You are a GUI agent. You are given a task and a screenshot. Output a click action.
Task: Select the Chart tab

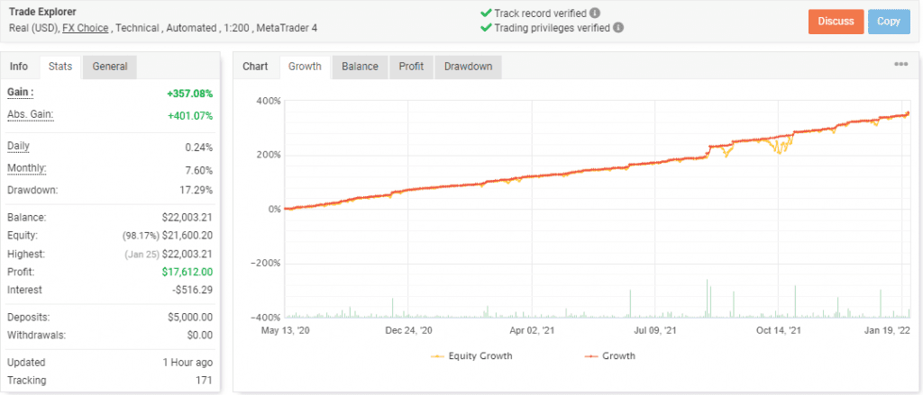coord(255,67)
